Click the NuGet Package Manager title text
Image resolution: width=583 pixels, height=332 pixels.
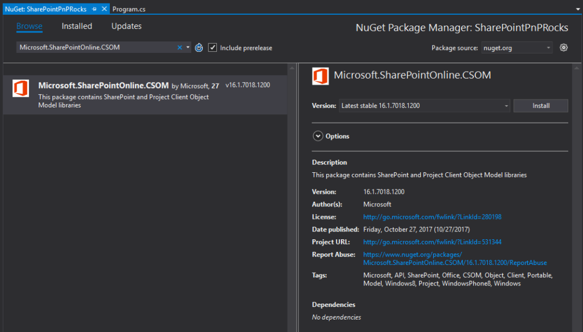coord(462,27)
